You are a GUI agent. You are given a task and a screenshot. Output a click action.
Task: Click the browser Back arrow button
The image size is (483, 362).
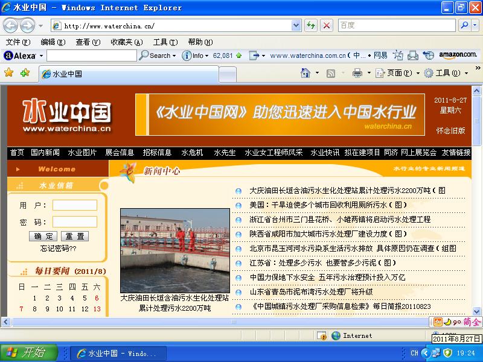[10, 25]
